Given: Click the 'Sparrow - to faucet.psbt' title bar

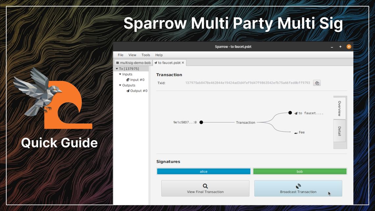Looking at the screenshot, I should [233, 47].
